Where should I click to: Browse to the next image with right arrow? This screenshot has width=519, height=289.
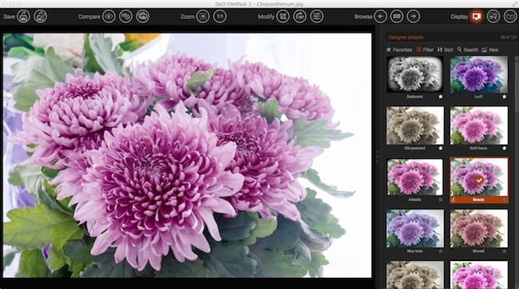[414, 16]
